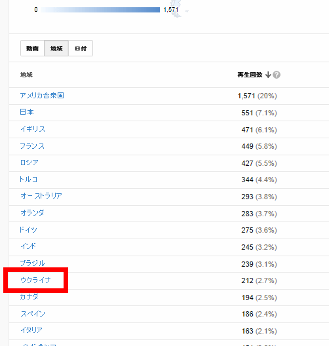The height and width of the screenshot is (346, 329).
Task: Sort by 再生回数 column header
Action: point(250,75)
